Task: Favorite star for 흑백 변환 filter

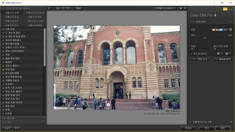Action: (3, 29)
